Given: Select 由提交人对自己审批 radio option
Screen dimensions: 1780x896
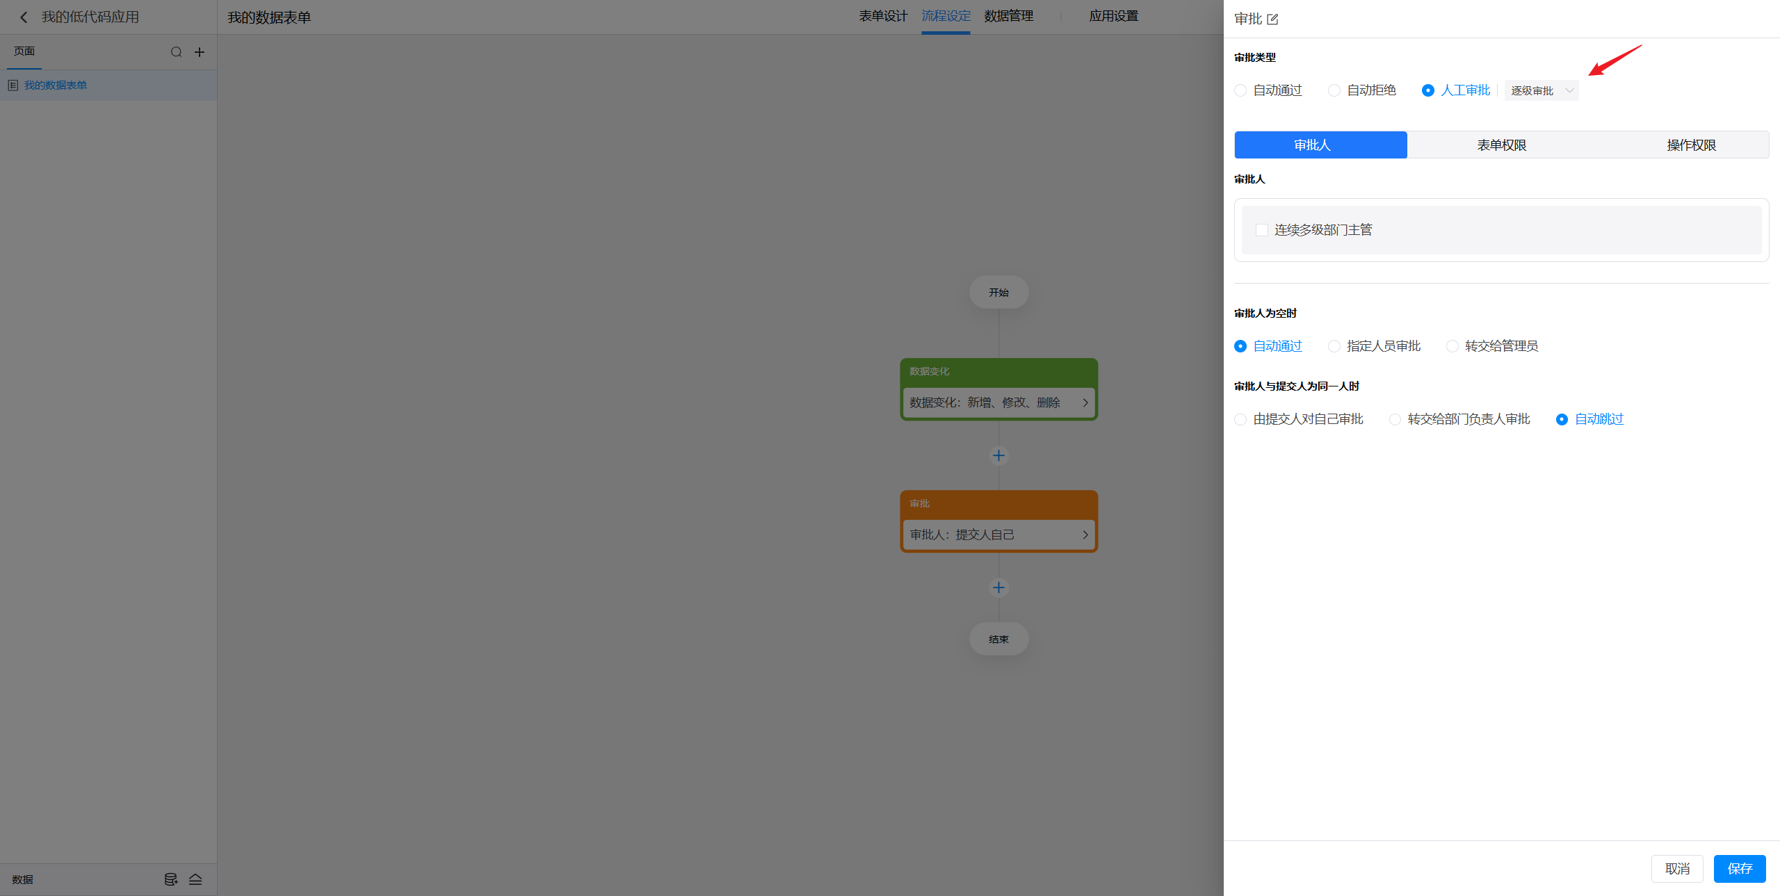Looking at the screenshot, I should (x=1240, y=419).
